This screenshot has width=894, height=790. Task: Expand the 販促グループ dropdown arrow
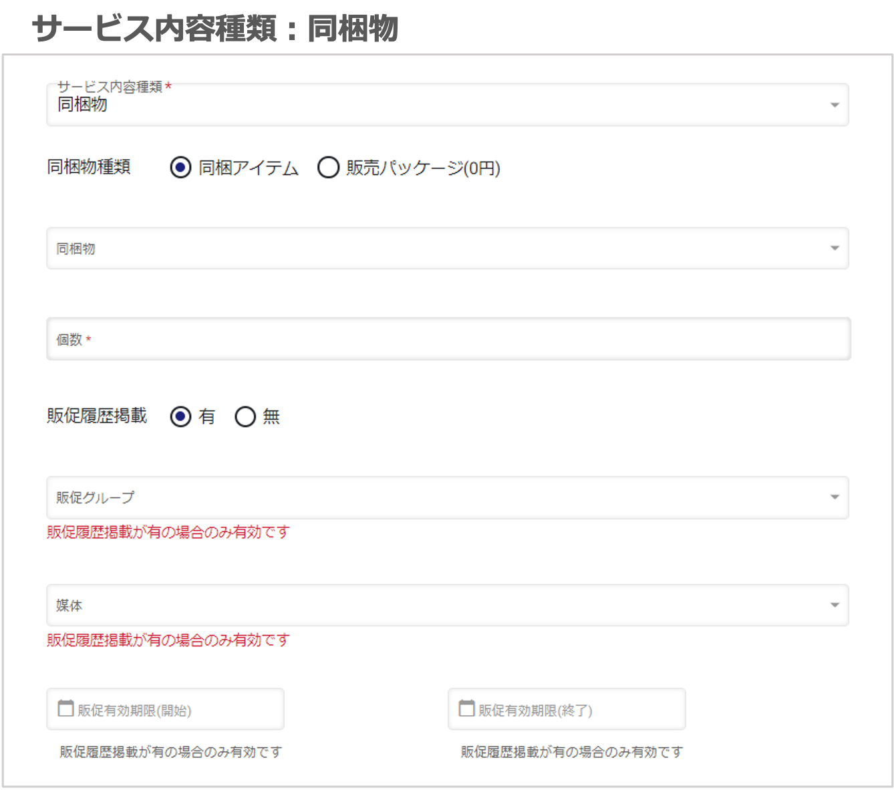(x=834, y=497)
